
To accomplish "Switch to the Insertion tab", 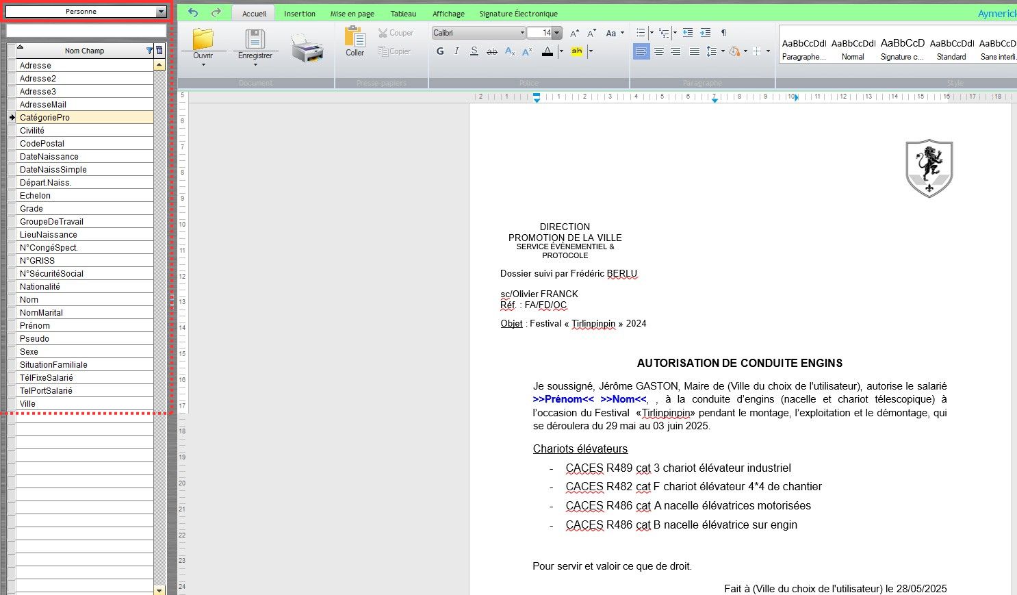I will 300,14.
